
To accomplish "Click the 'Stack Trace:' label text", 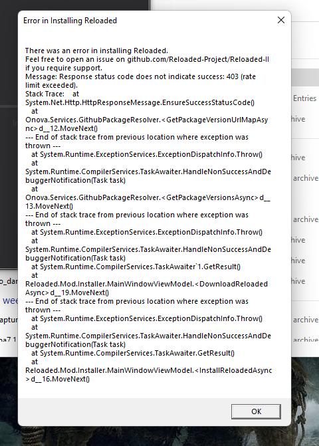I will (x=45, y=94).
